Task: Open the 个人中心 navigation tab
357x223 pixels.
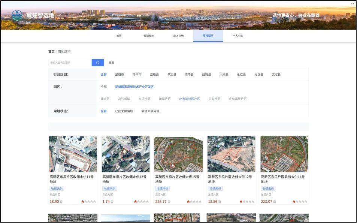Action: coord(238,36)
